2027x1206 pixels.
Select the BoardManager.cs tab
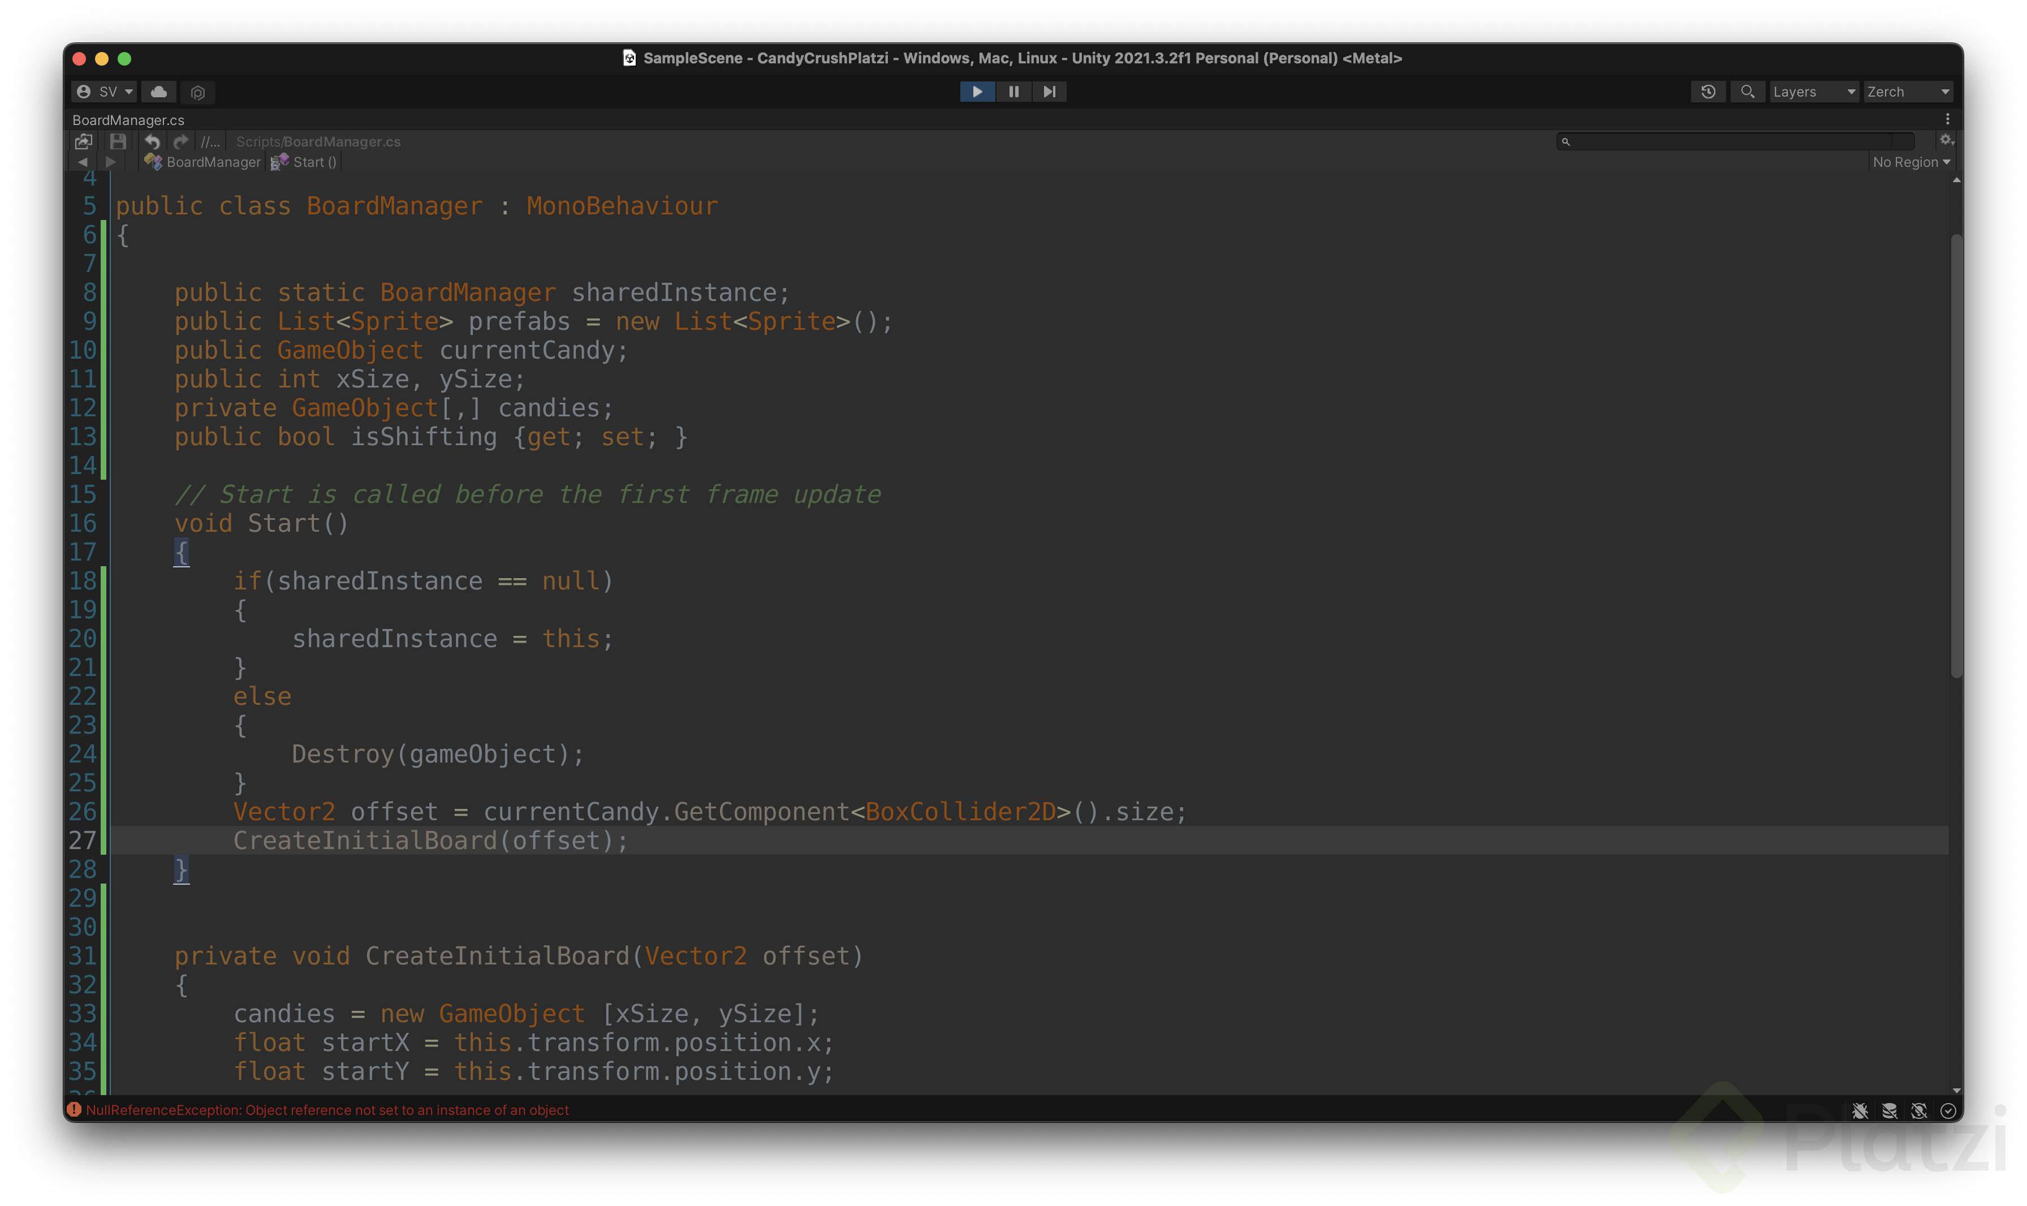pyautogui.click(x=128, y=120)
